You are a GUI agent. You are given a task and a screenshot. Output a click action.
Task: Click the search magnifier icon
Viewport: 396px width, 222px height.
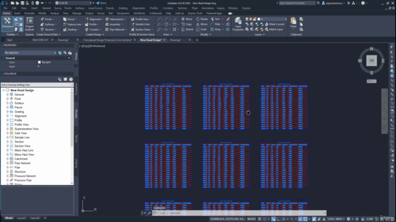pyautogui.click(x=318, y=3)
